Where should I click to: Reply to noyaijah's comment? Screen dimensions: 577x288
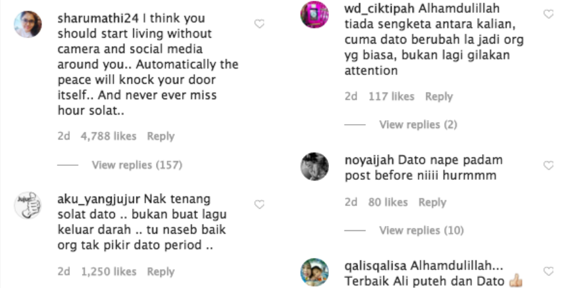[x=432, y=202]
